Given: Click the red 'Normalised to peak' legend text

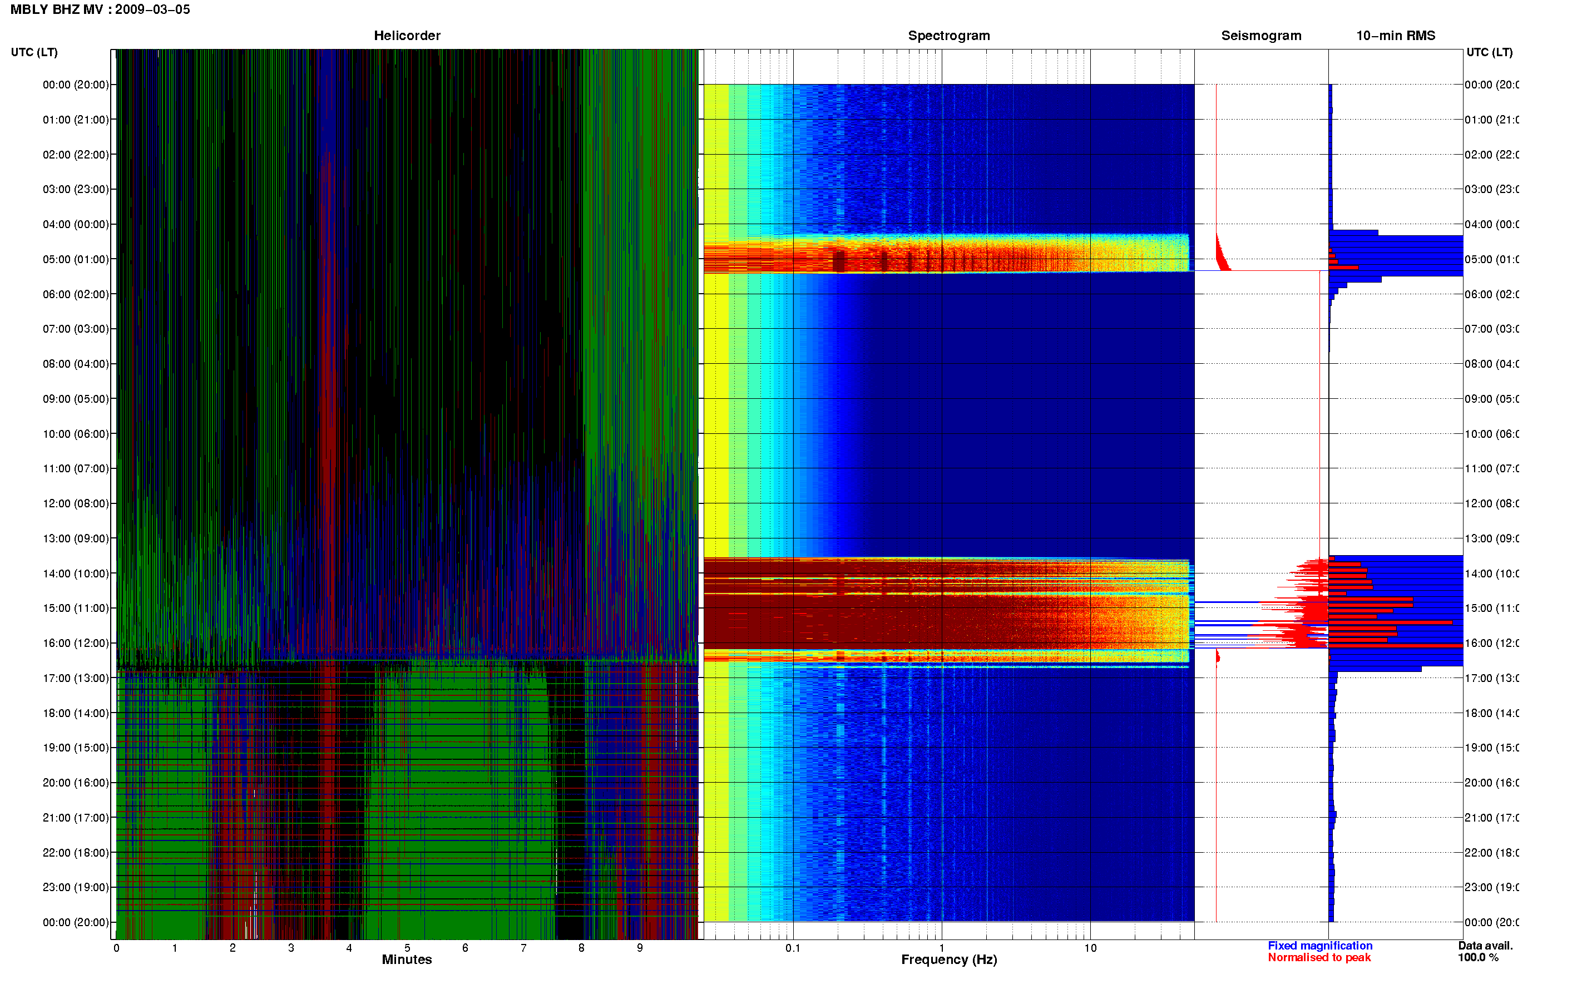Looking at the screenshot, I should (x=1319, y=958).
